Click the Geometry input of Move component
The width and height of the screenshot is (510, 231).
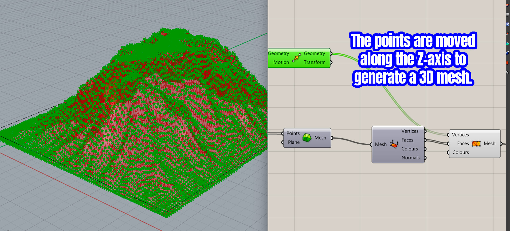click(x=278, y=53)
